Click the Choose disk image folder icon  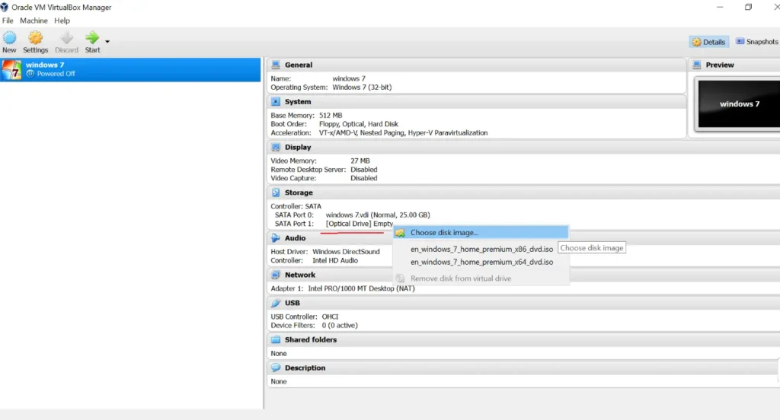click(x=401, y=233)
